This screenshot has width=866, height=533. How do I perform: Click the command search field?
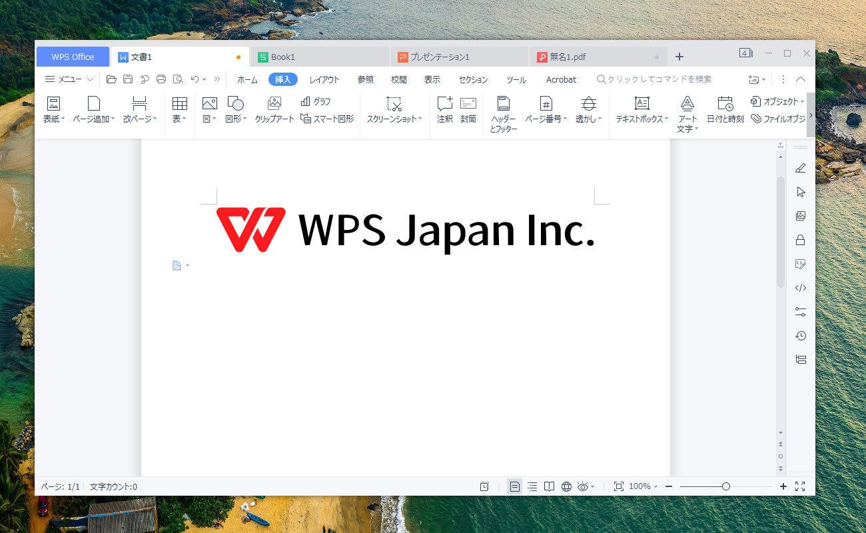[x=655, y=79]
